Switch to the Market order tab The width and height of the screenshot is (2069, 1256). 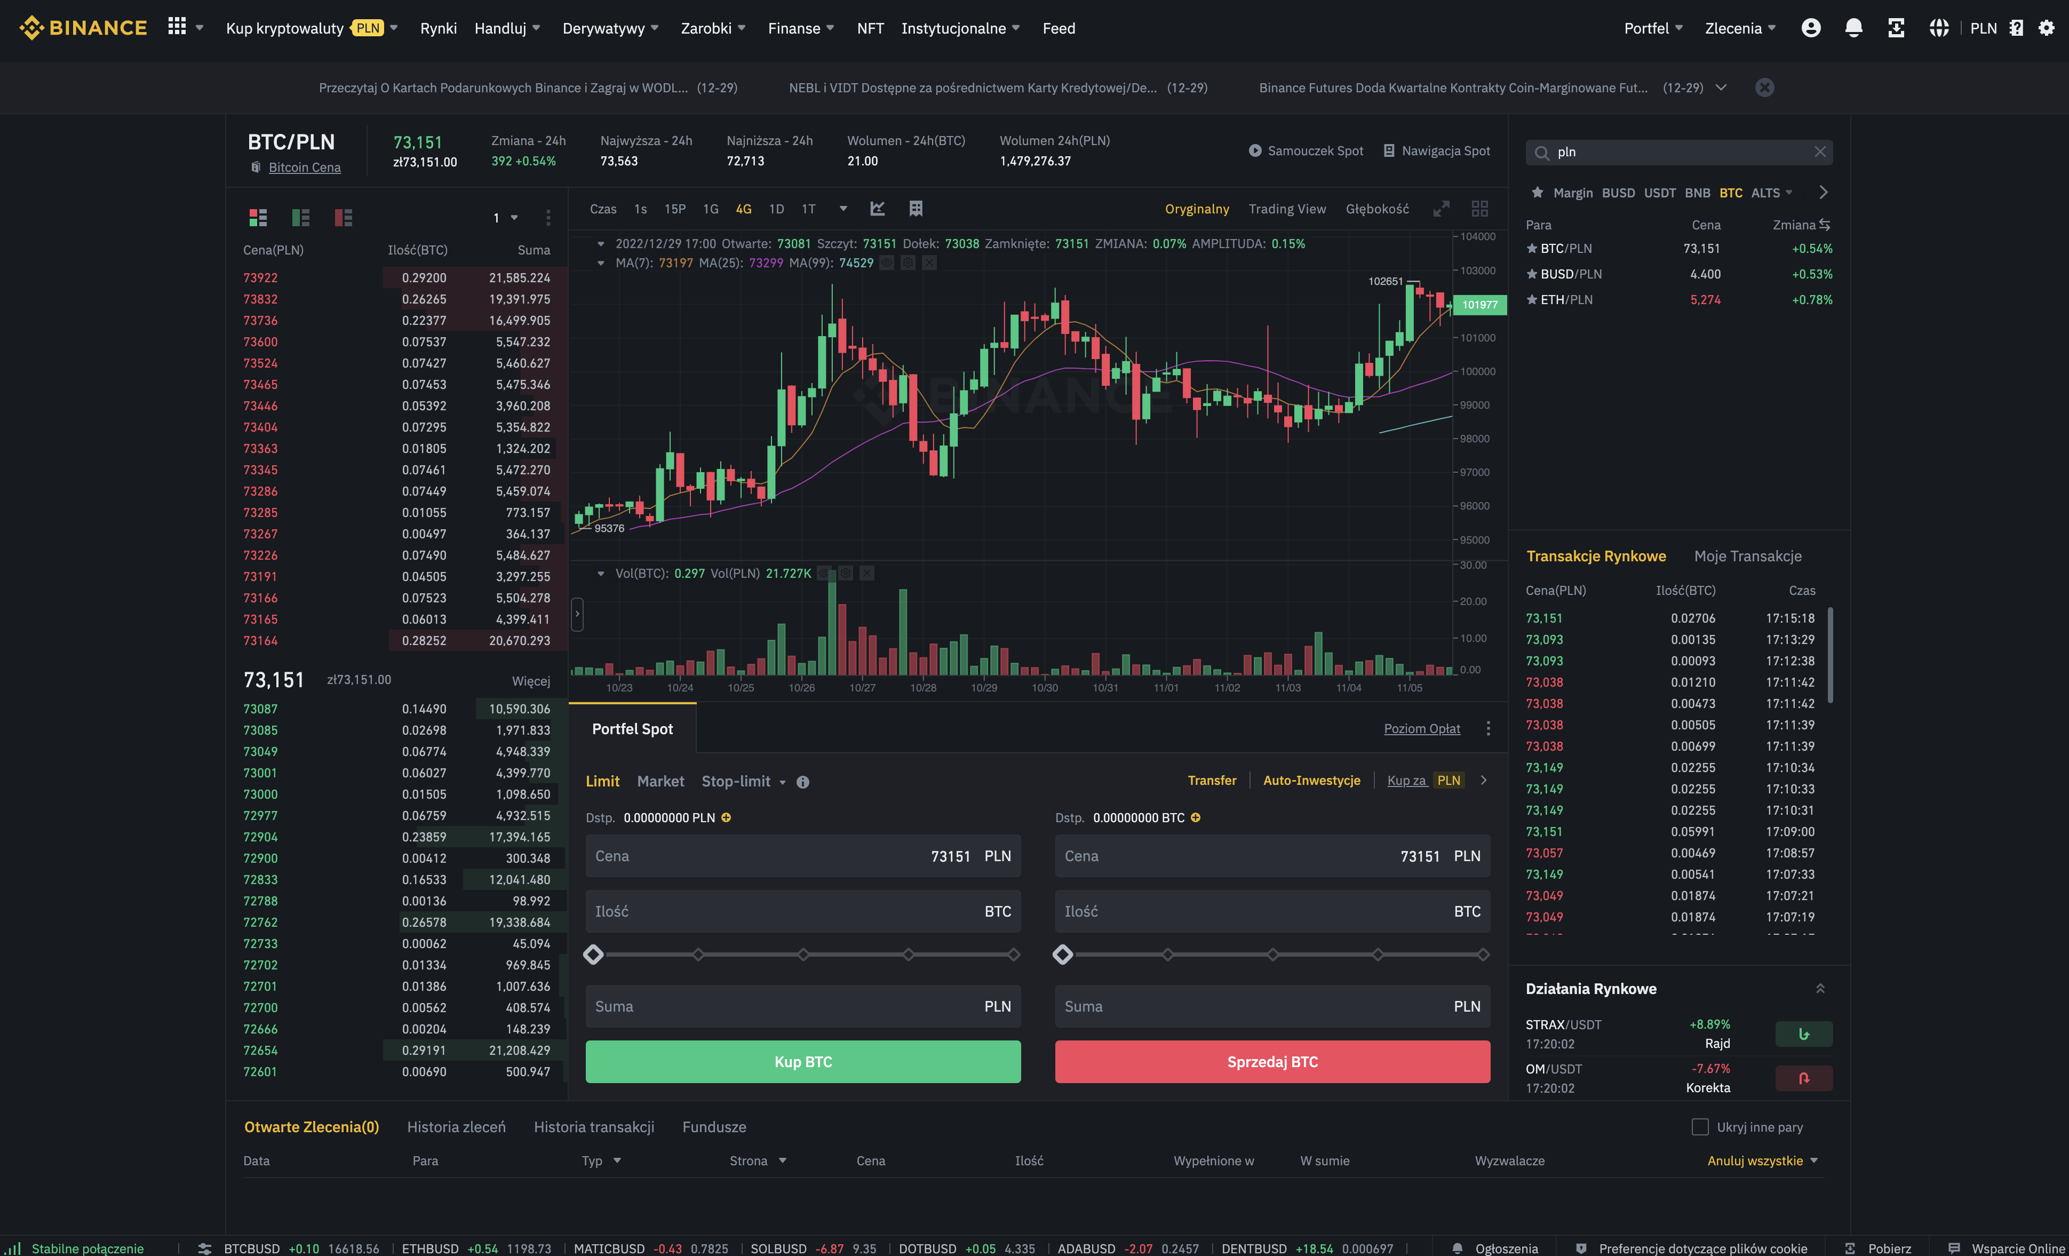(660, 782)
